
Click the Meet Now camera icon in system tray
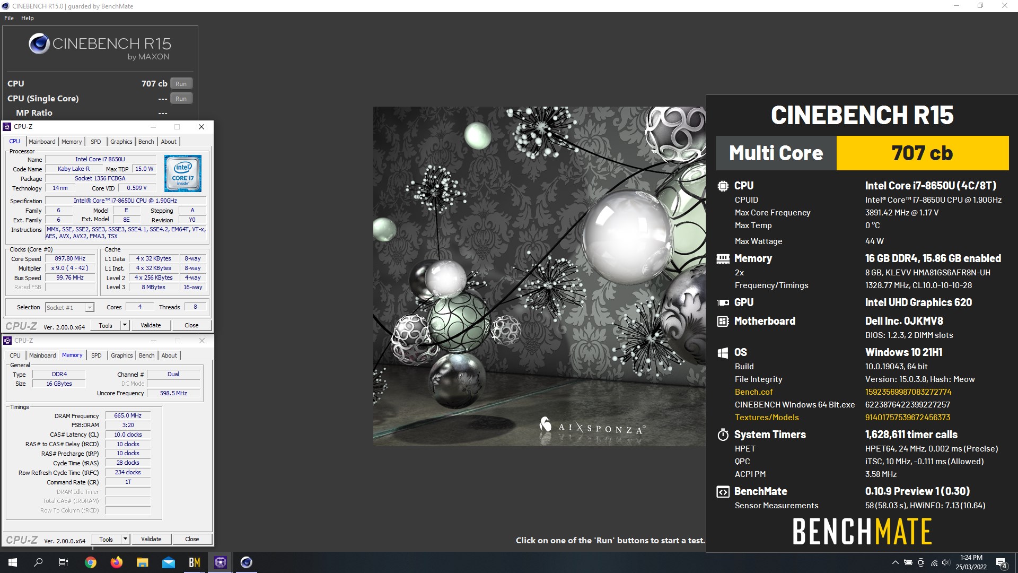point(921,563)
